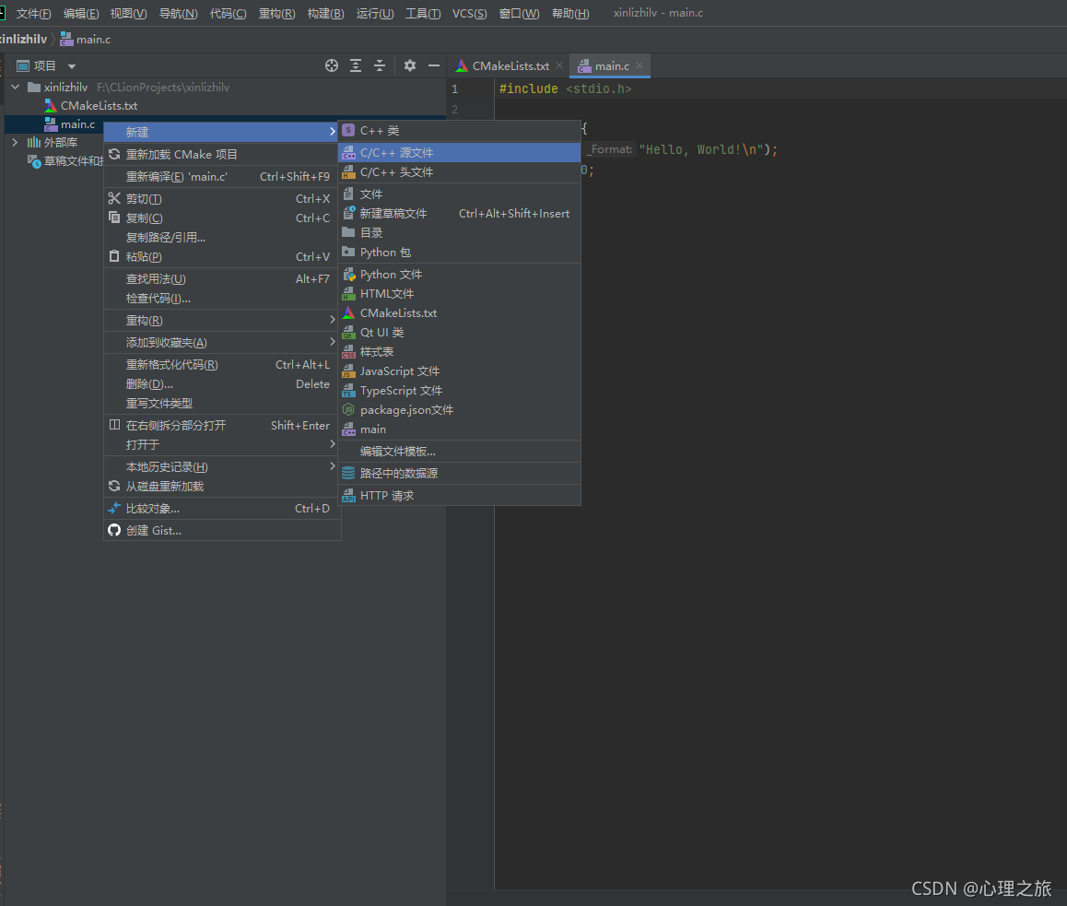Click 比较对象... in the context menu
The width and height of the screenshot is (1067, 906).
point(221,509)
